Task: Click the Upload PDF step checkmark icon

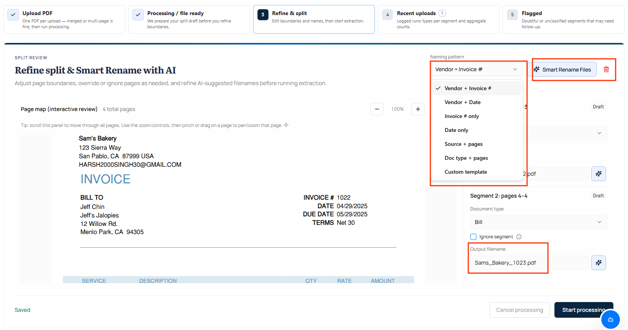Action: point(13,15)
